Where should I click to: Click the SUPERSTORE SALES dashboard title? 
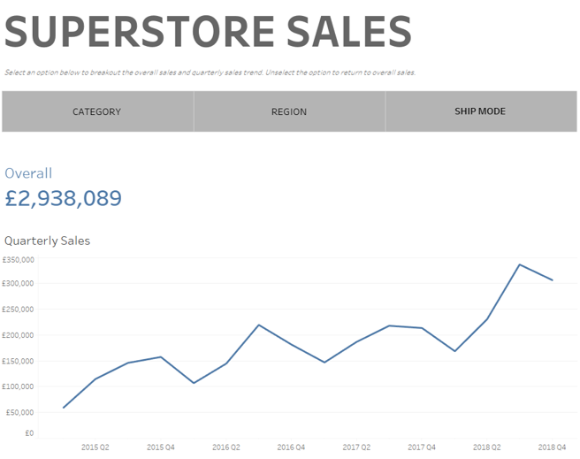209,32
